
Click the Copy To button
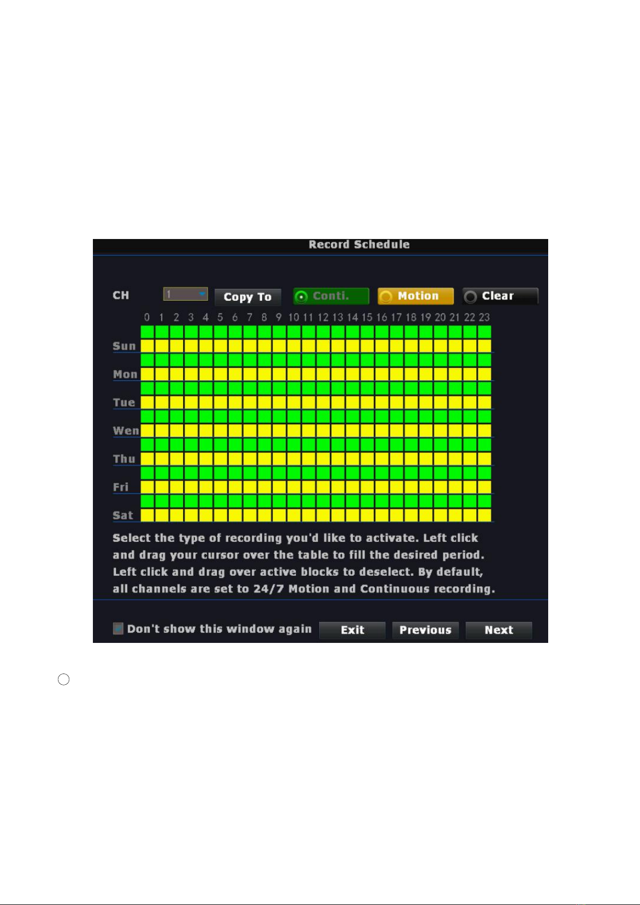coord(248,297)
